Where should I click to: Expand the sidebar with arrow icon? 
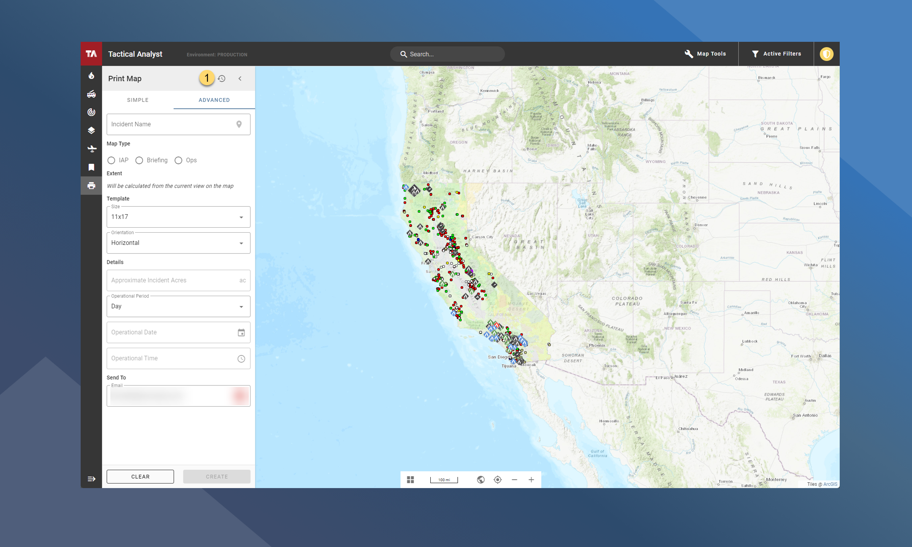91,479
